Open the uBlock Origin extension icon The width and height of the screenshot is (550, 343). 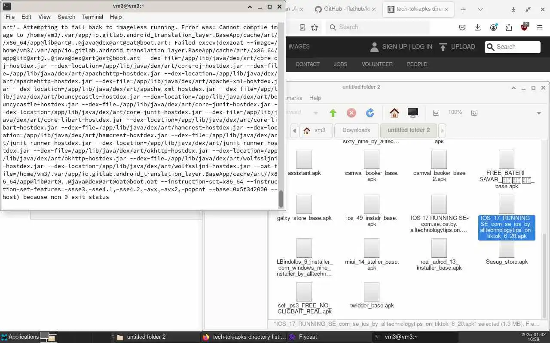click(524, 27)
